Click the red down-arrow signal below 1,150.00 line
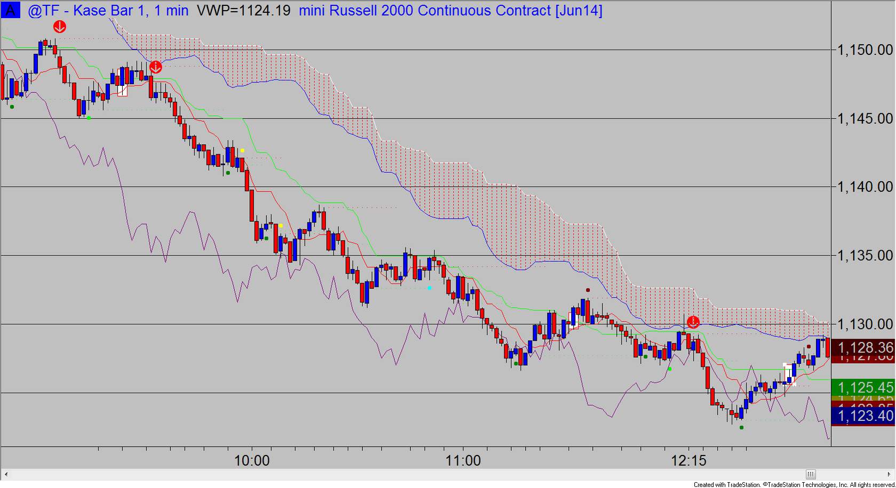 click(155, 67)
